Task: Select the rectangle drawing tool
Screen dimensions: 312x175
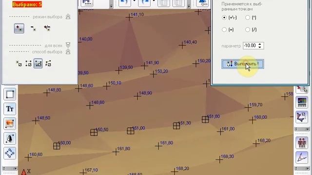Action: [10, 94]
